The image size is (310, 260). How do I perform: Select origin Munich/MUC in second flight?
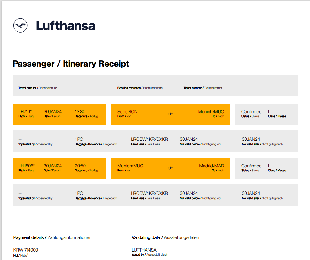(130, 166)
